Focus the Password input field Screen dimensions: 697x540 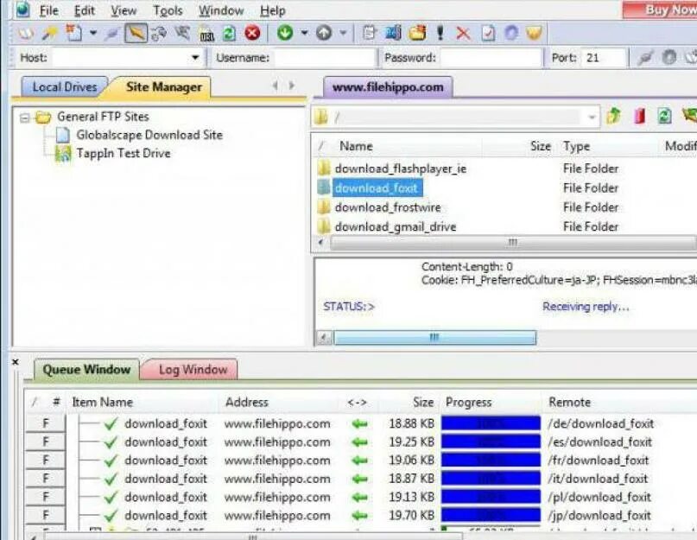491,58
